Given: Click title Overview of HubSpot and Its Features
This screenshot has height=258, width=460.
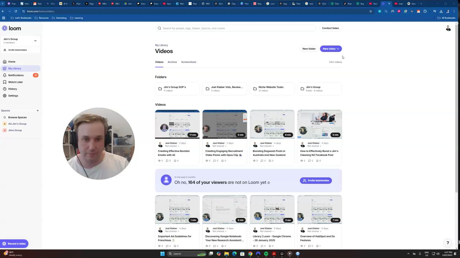Looking at the screenshot, I should click(x=317, y=238).
